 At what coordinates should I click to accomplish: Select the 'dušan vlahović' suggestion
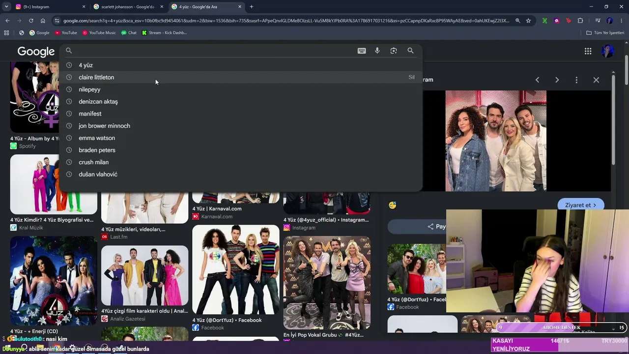(241, 175)
